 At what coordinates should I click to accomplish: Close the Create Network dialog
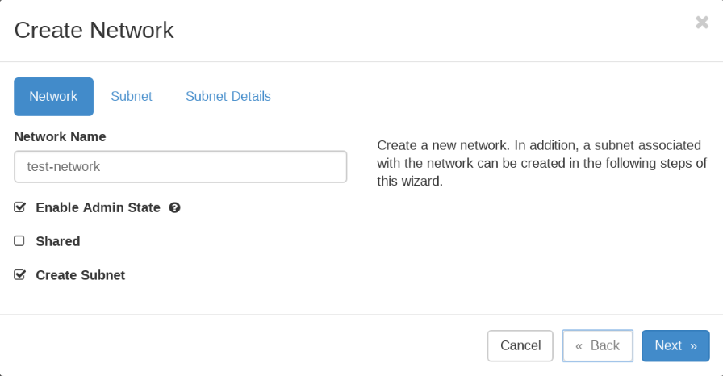pyautogui.click(x=701, y=23)
